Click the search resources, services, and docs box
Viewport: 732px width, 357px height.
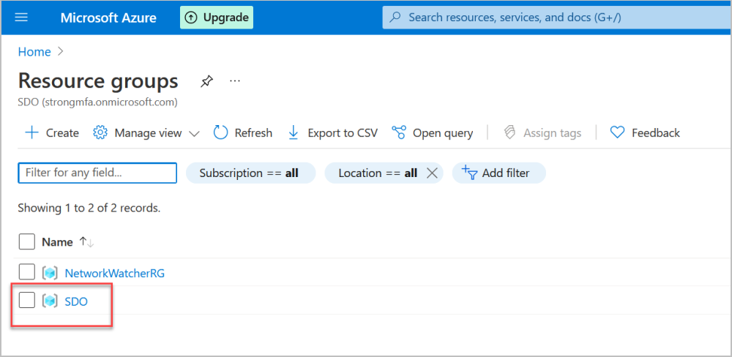pyautogui.click(x=557, y=18)
